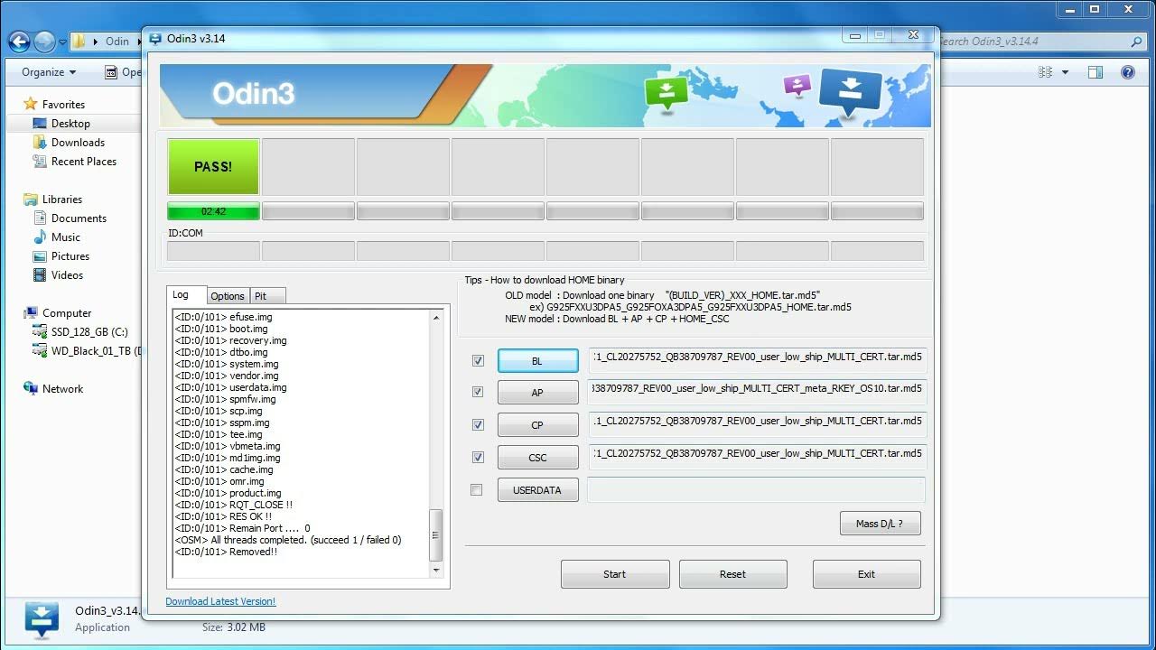The height and width of the screenshot is (650, 1156).
Task: Enable the USERDATA checkbox
Action: pyautogui.click(x=477, y=490)
